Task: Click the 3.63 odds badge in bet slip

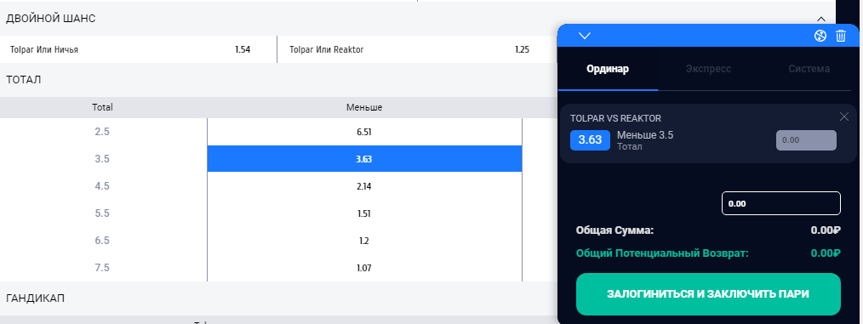Action: [x=590, y=139]
